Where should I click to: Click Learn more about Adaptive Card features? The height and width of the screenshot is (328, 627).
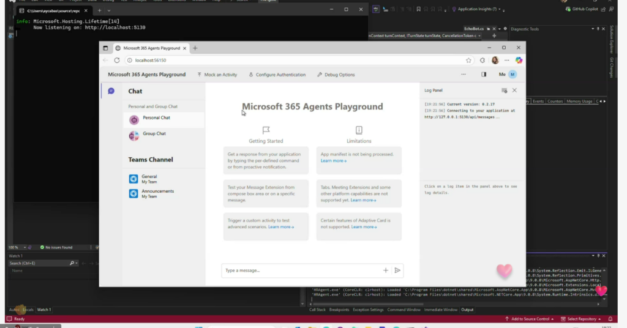pyautogui.click(x=364, y=227)
